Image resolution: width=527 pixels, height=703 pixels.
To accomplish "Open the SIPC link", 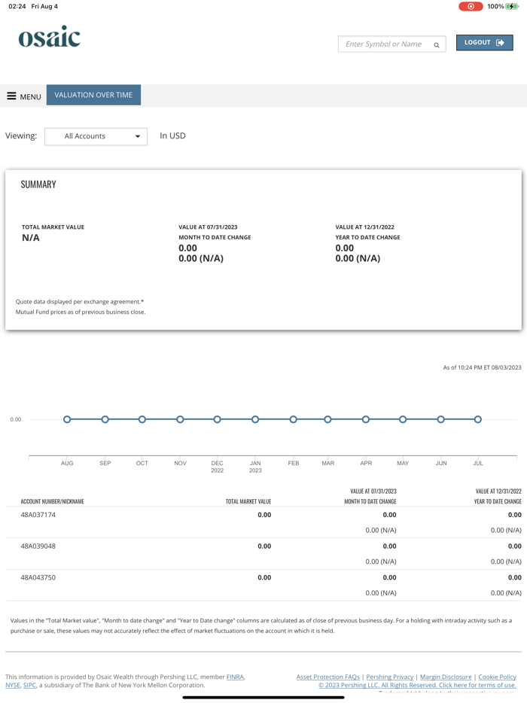I will tap(29, 686).
